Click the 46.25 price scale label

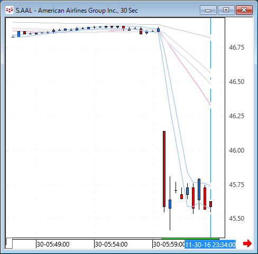point(236,116)
